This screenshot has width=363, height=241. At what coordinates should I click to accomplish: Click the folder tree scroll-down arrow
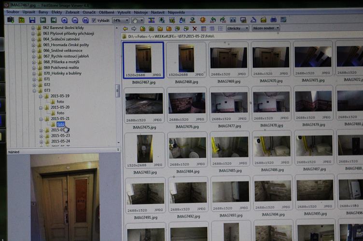coord(119,143)
